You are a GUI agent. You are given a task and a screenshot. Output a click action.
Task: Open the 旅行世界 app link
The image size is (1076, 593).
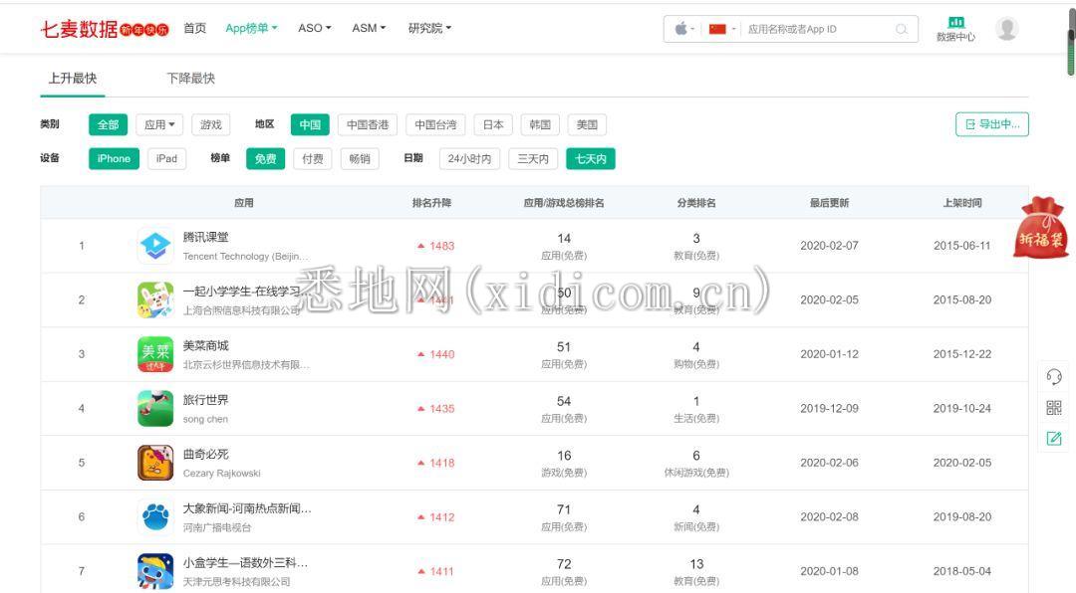pos(205,400)
